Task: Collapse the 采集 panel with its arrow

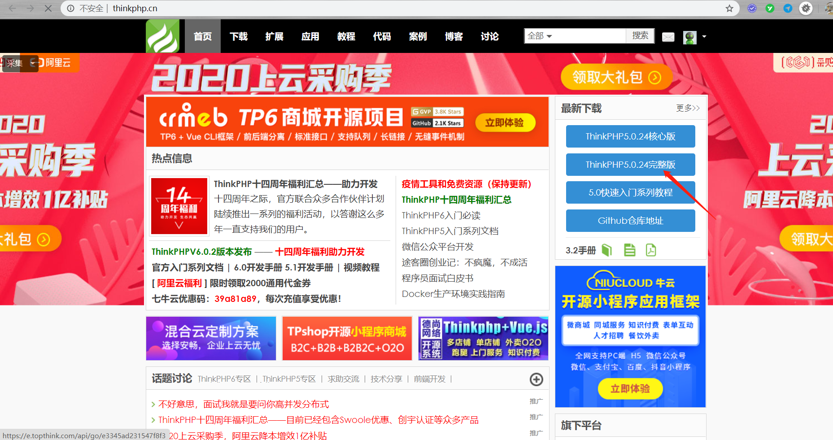Action: [32, 64]
